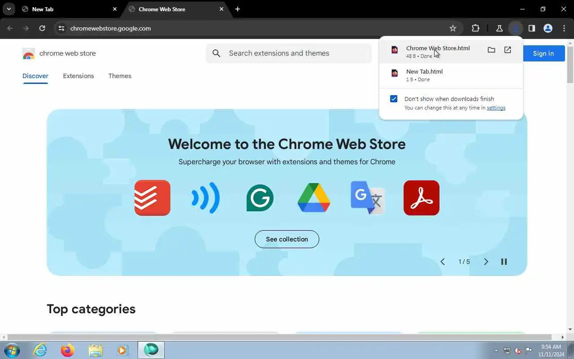Screen dimensions: 574x359
Task: Click the Todoist app icon
Action: (x=152, y=198)
